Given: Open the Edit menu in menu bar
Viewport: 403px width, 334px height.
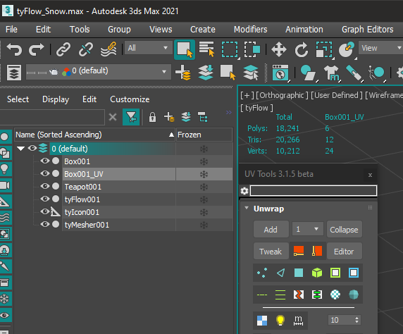Looking at the screenshot, I should [x=43, y=30].
